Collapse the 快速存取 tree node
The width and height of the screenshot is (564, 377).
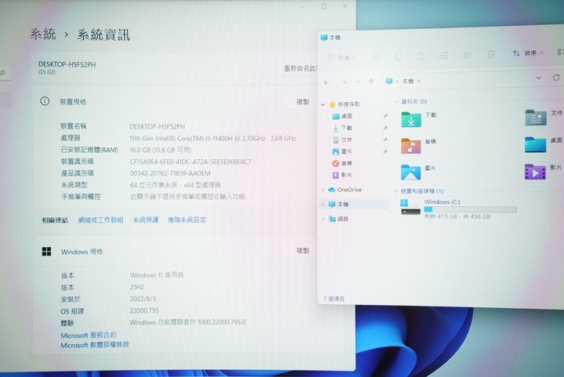(323, 105)
